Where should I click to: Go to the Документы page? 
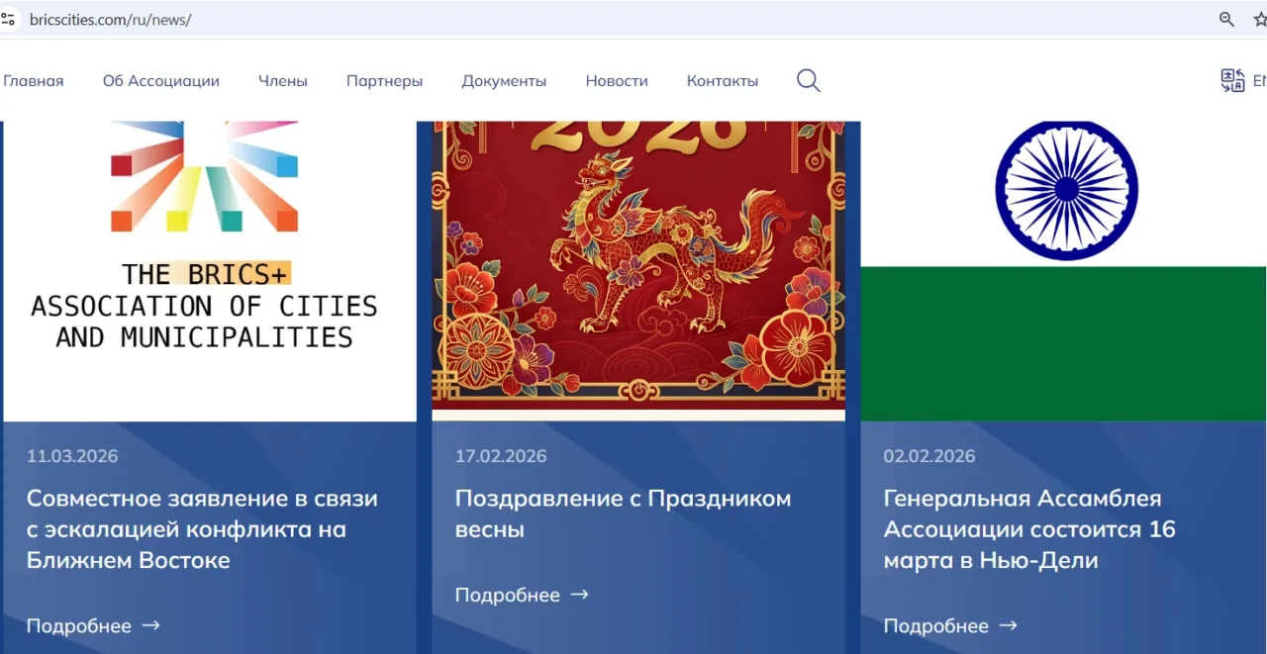(x=504, y=80)
